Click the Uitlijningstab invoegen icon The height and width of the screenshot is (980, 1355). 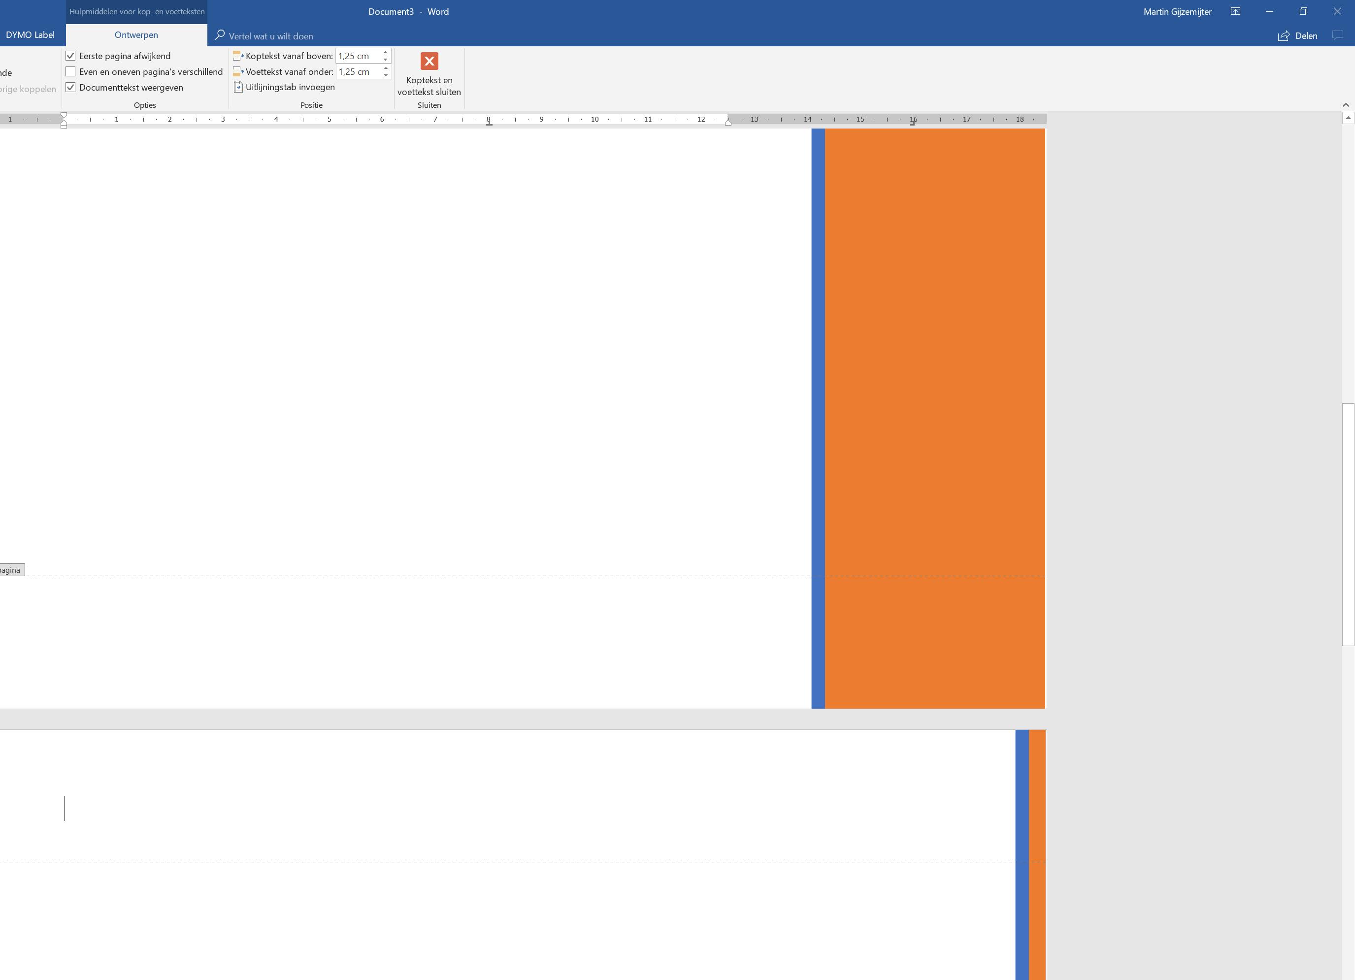[x=238, y=87]
